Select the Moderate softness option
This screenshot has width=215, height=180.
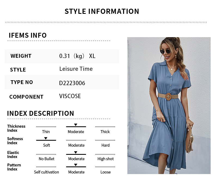pyautogui.click(x=76, y=145)
